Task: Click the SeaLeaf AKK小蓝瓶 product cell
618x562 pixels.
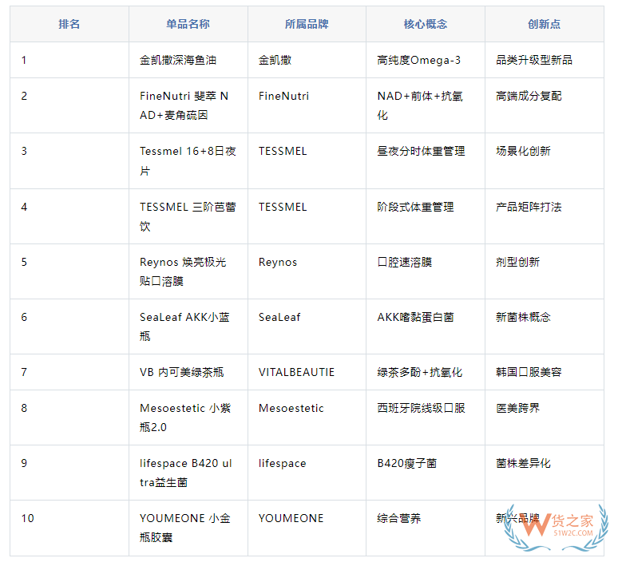Action: click(x=188, y=327)
